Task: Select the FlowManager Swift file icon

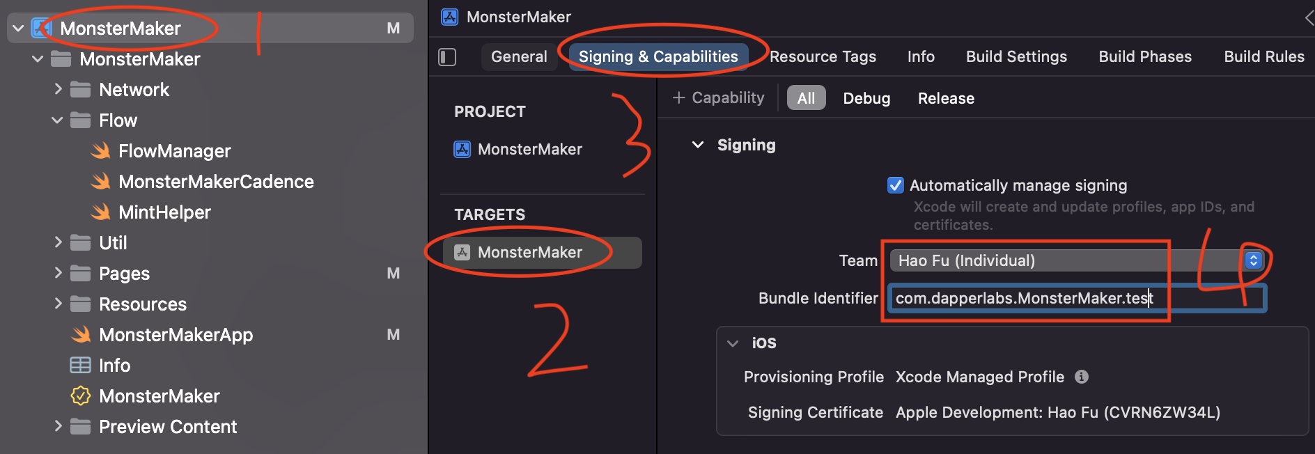Action: (x=101, y=150)
